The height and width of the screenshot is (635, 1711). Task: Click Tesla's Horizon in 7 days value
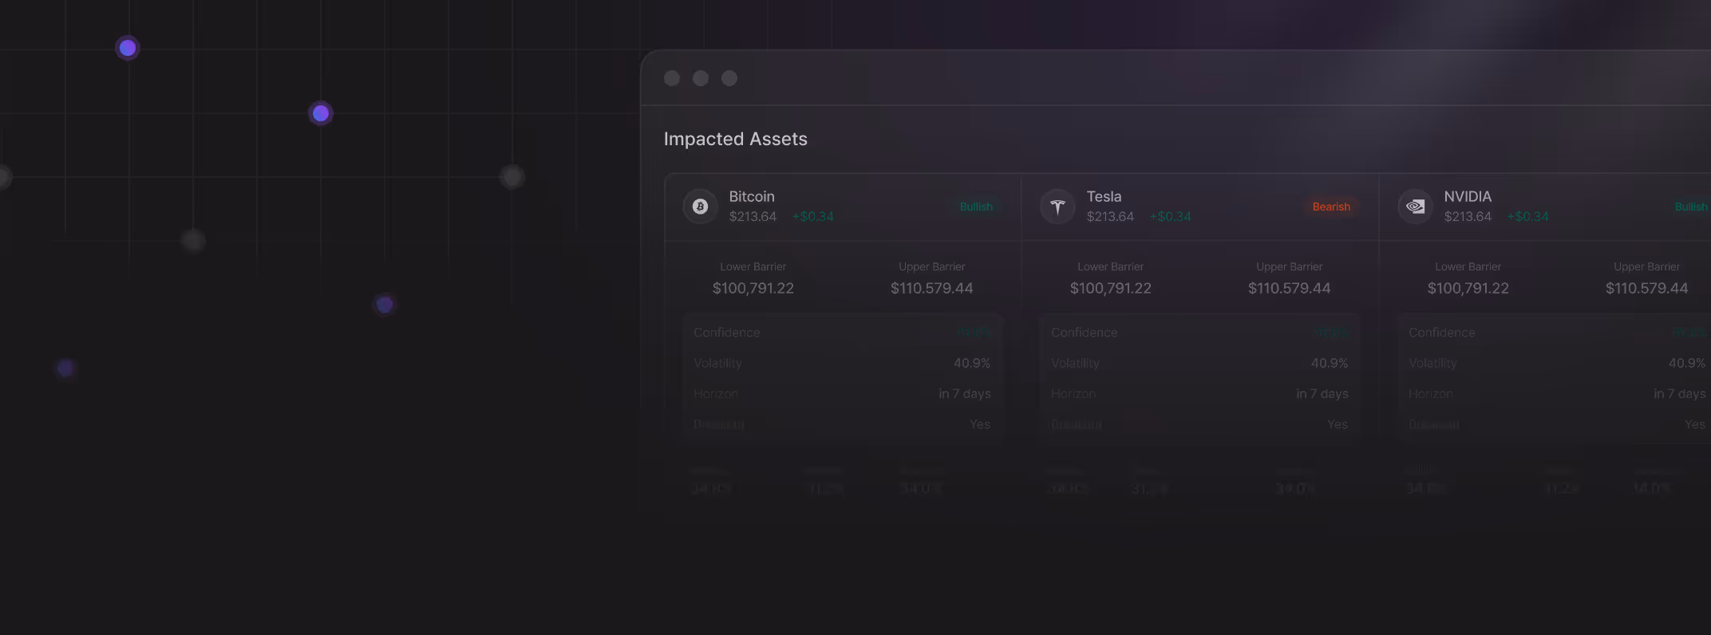(1322, 393)
